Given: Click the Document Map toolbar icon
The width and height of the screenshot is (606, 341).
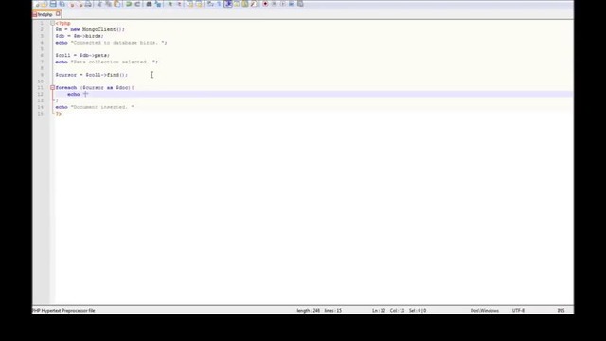Looking at the screenshot, I should coord(245,4).
